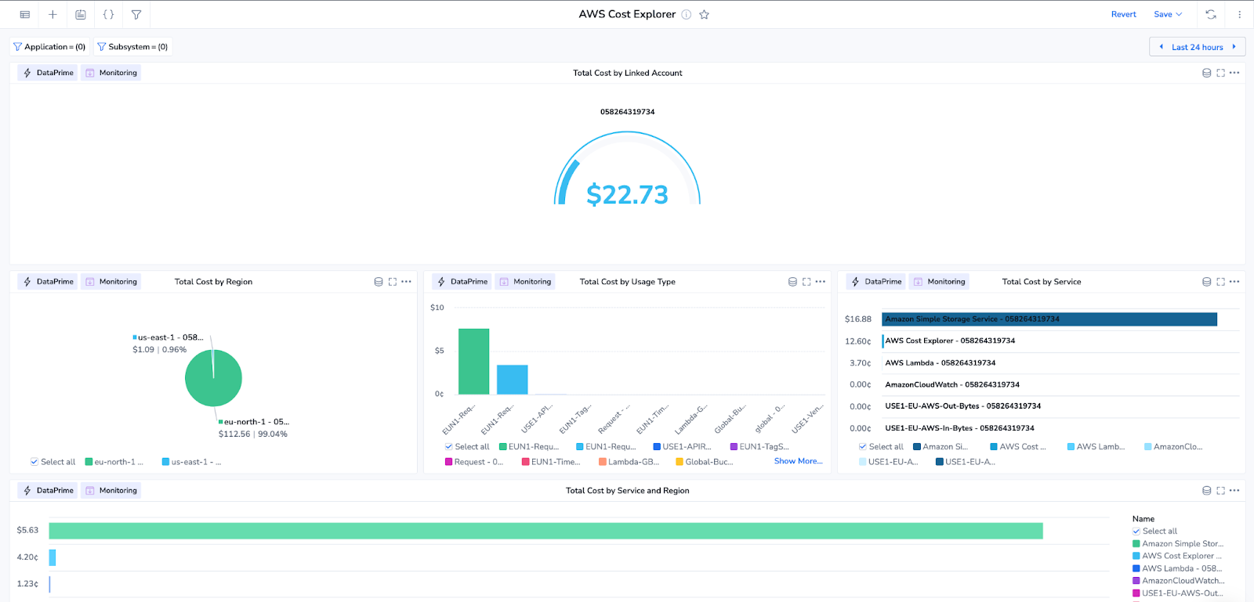Click Monitoring tag on Total Cost by Linked Account
1254x602 pixels.
(x=111, y=73)
